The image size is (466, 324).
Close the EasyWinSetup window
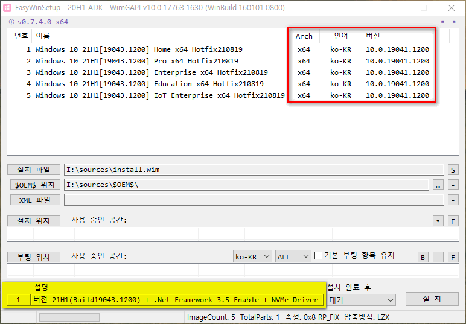point(451,8)
